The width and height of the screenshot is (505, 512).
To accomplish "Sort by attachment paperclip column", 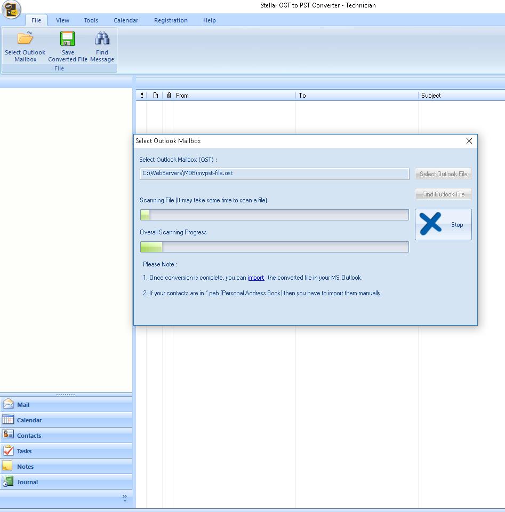I will (169, 96).
